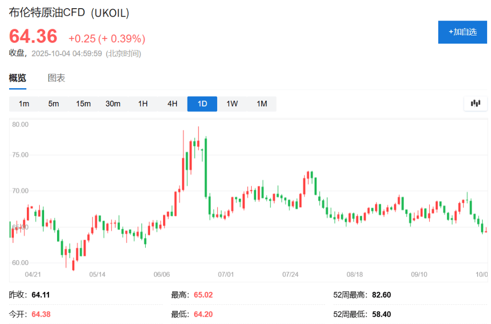Screen dimensions: 491x324
Task: Click the current price 64.36
Action: 34,37
